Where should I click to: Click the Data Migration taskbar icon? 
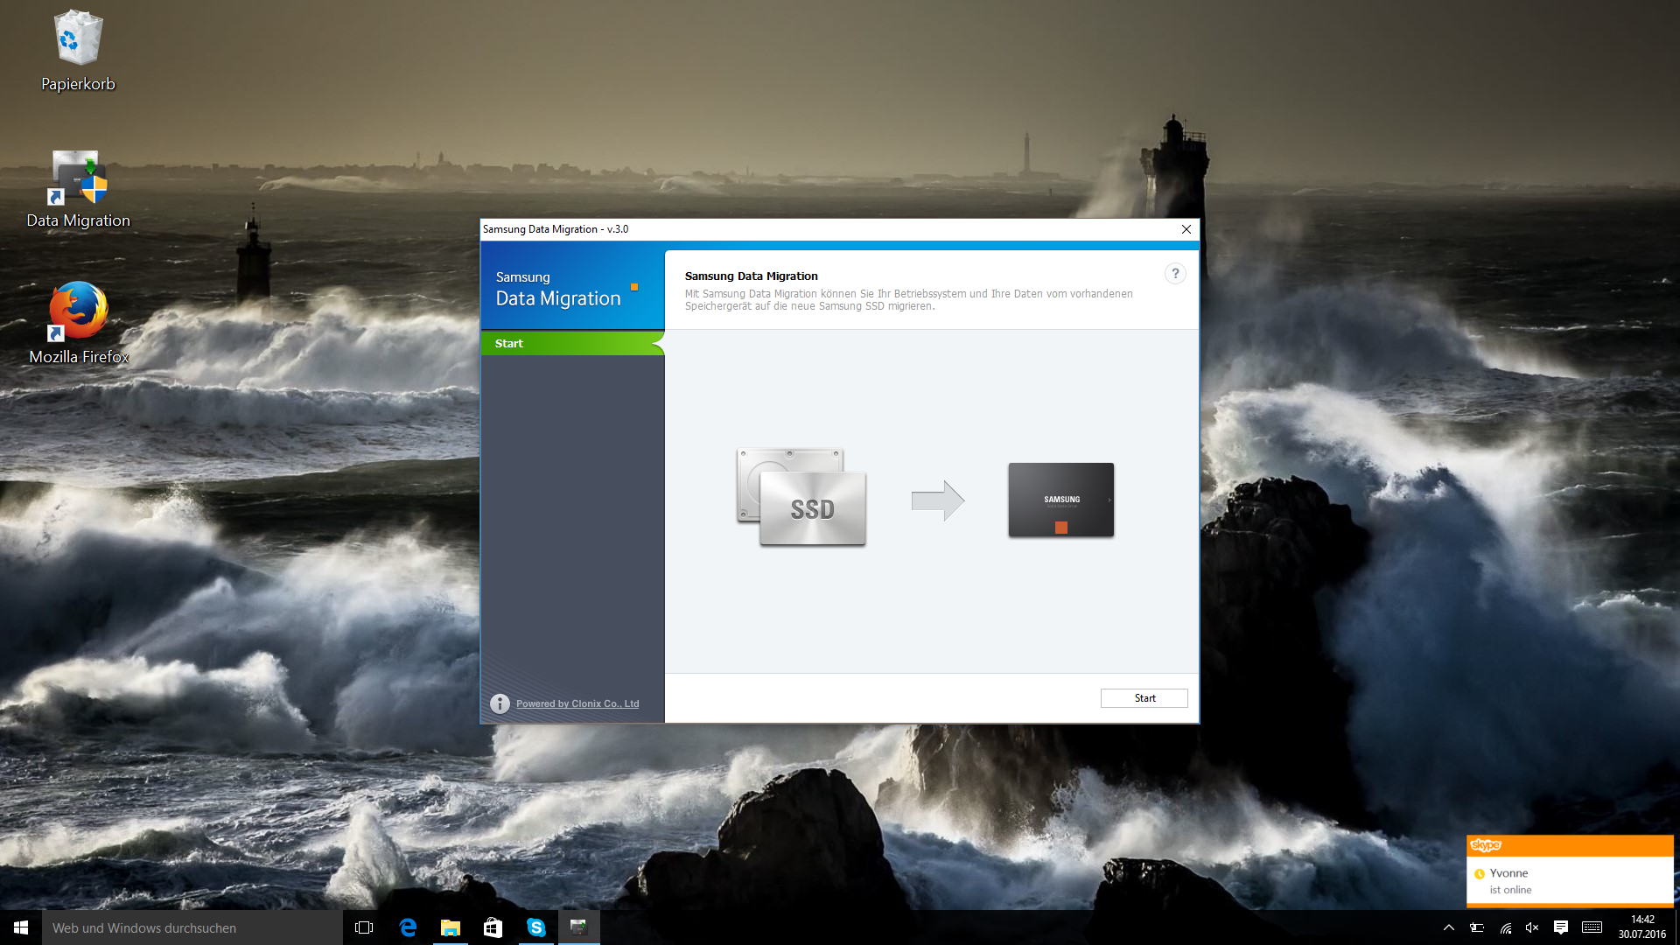click(578, 927)
